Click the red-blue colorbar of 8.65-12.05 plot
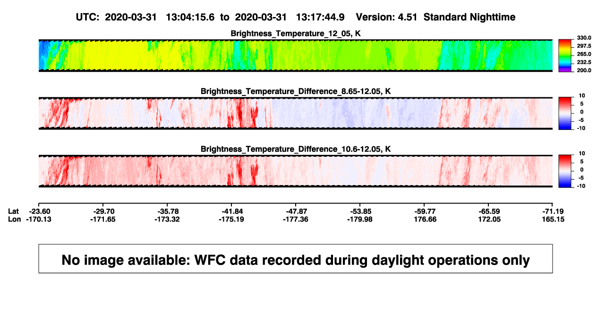The height and width of the screenshot is (315, 614). (565, 113)
